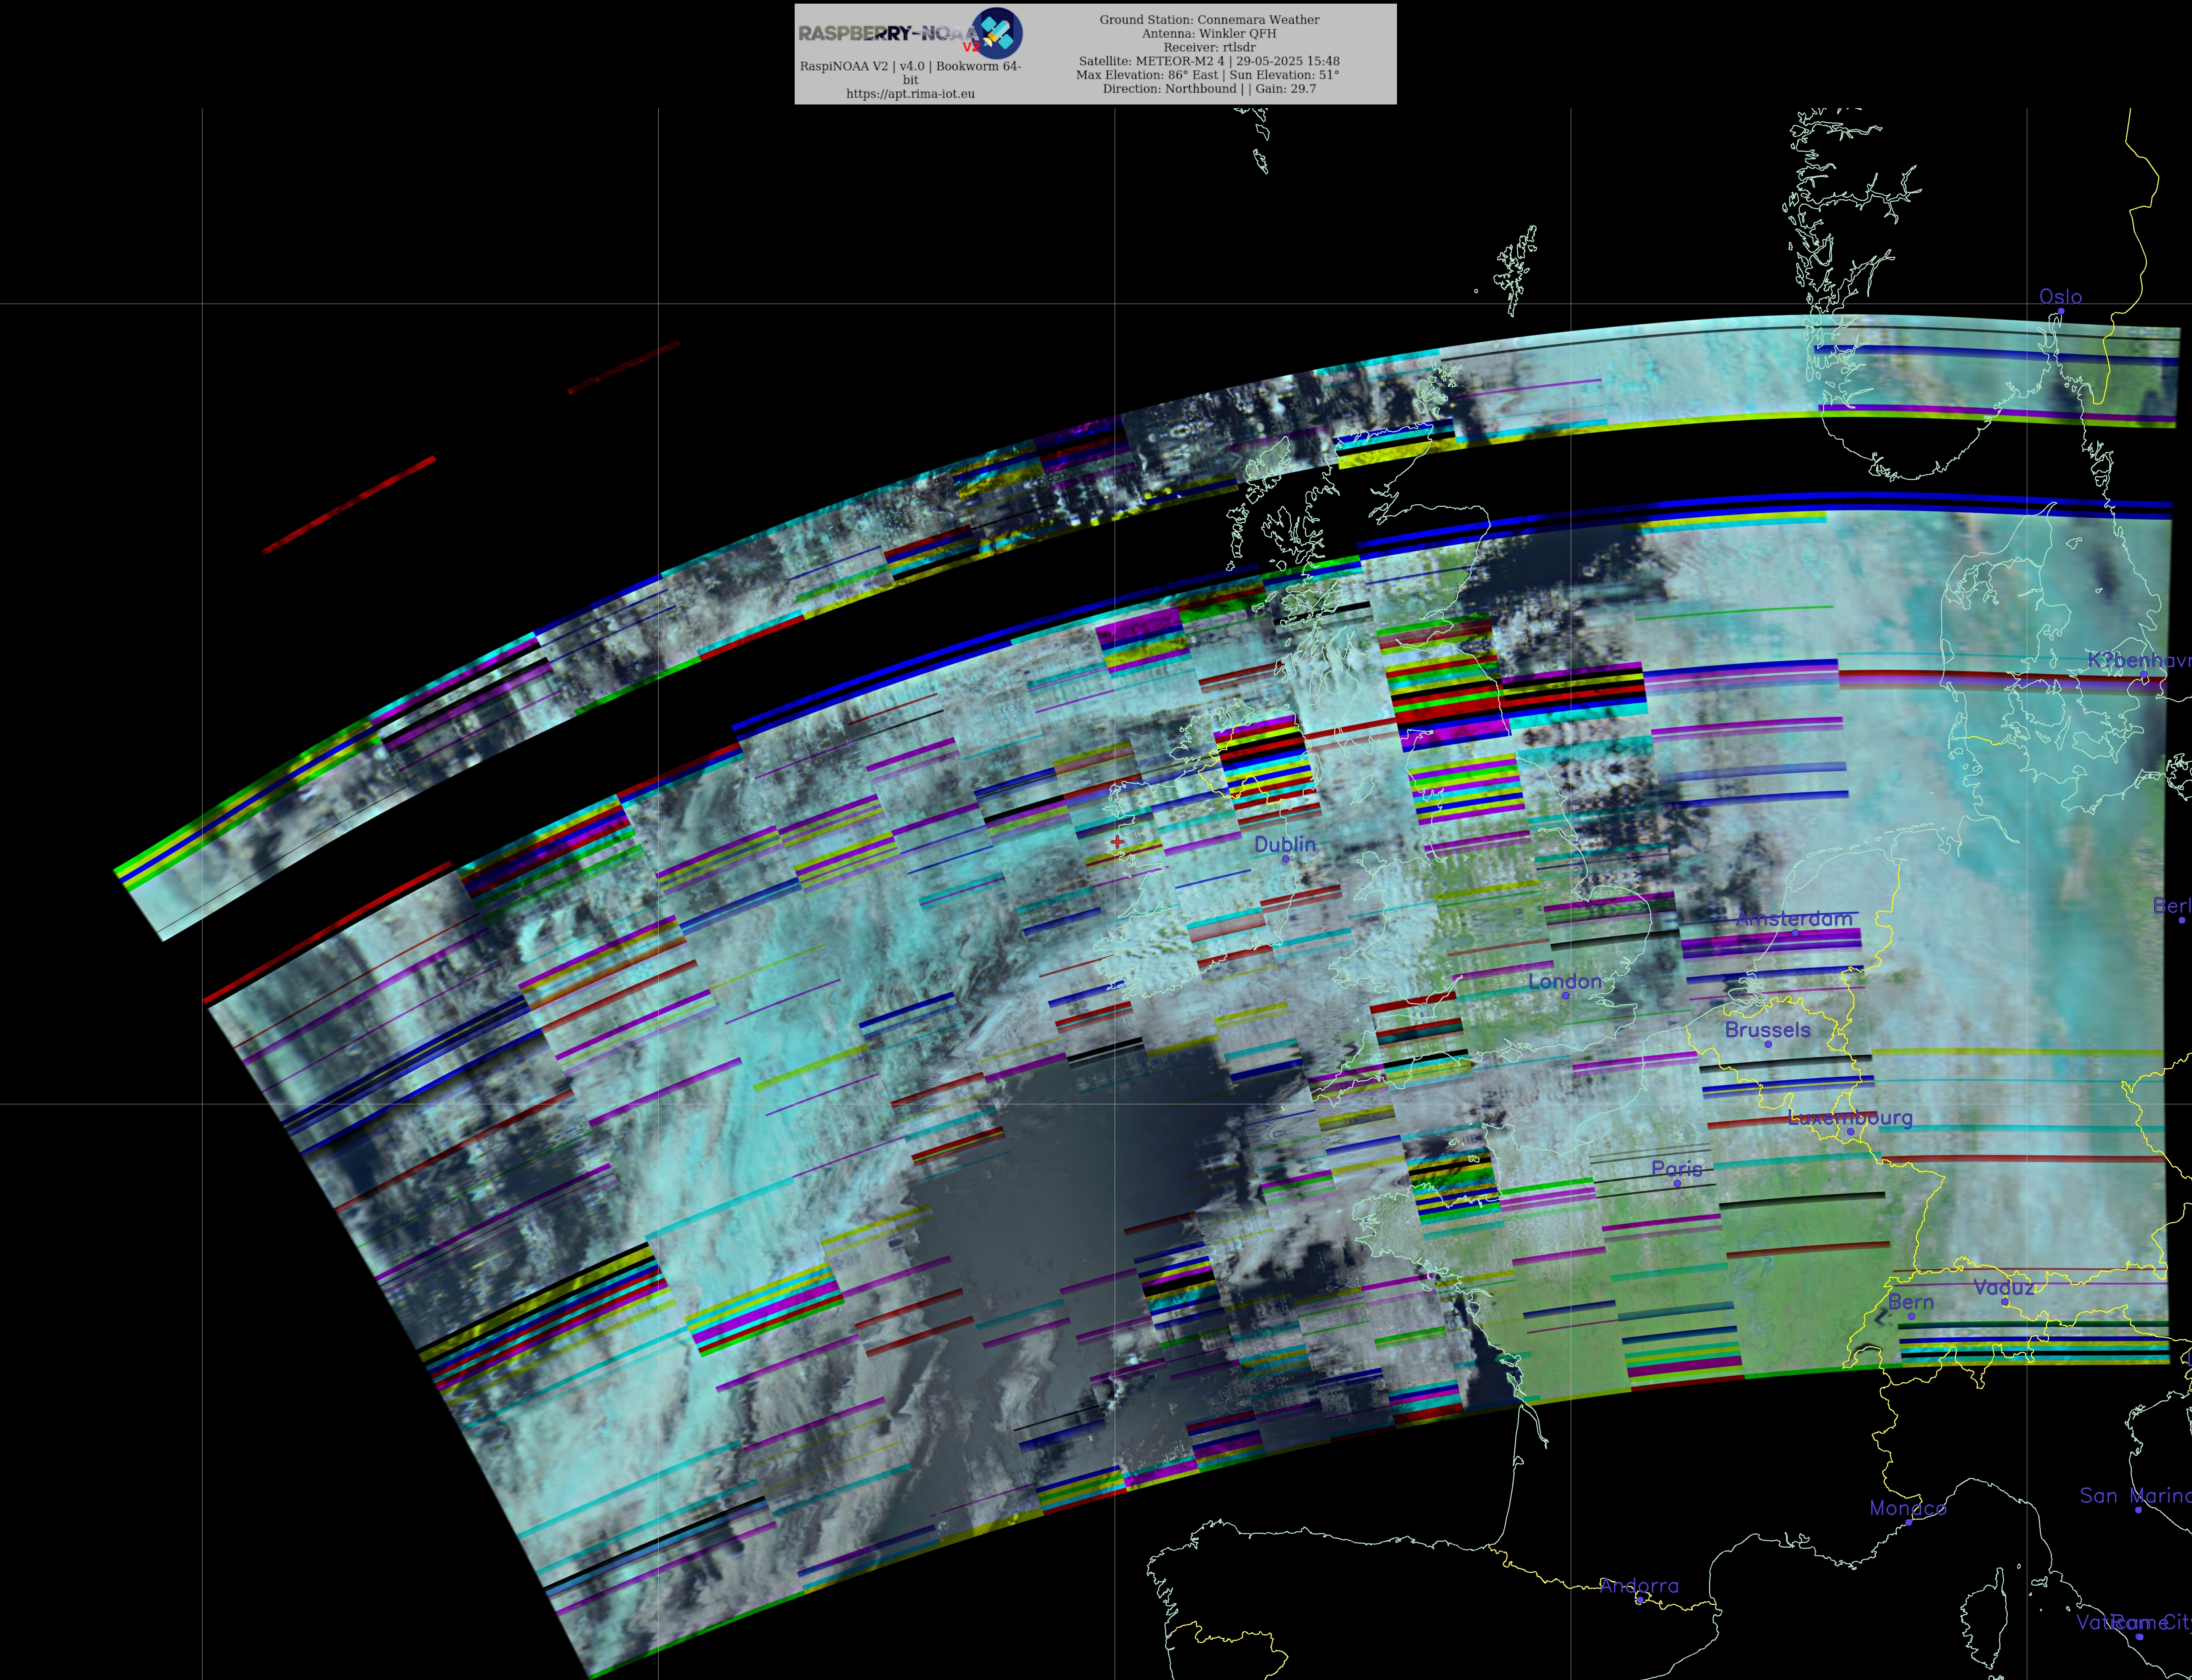Click the Bern city label
The height and width of the screenshot is (1680, 2192).
click(1911, 1302)
